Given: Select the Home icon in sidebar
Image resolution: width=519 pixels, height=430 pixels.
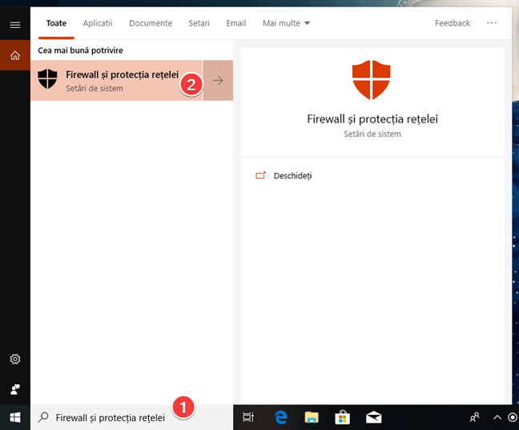Looking at the screenshot, I should coord(15,55).
